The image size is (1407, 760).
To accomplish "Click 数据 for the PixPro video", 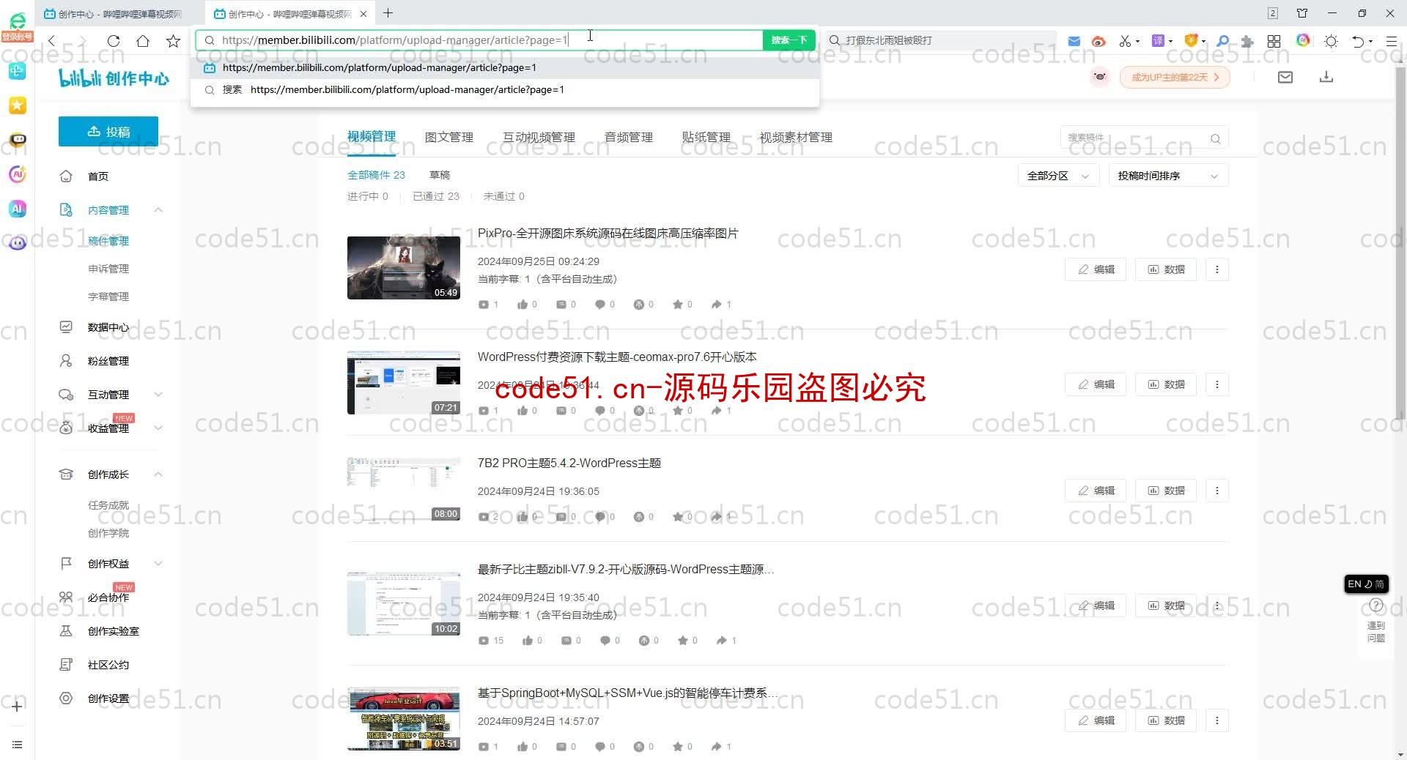I will [x=1166, y=269].
